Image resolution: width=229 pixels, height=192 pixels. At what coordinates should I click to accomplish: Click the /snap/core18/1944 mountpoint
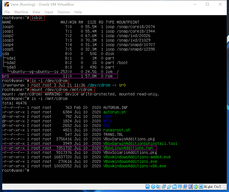pos(136,31)
